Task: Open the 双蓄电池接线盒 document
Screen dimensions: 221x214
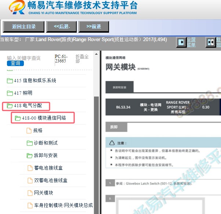Action: pyautogui.click(x=51, y=180)
